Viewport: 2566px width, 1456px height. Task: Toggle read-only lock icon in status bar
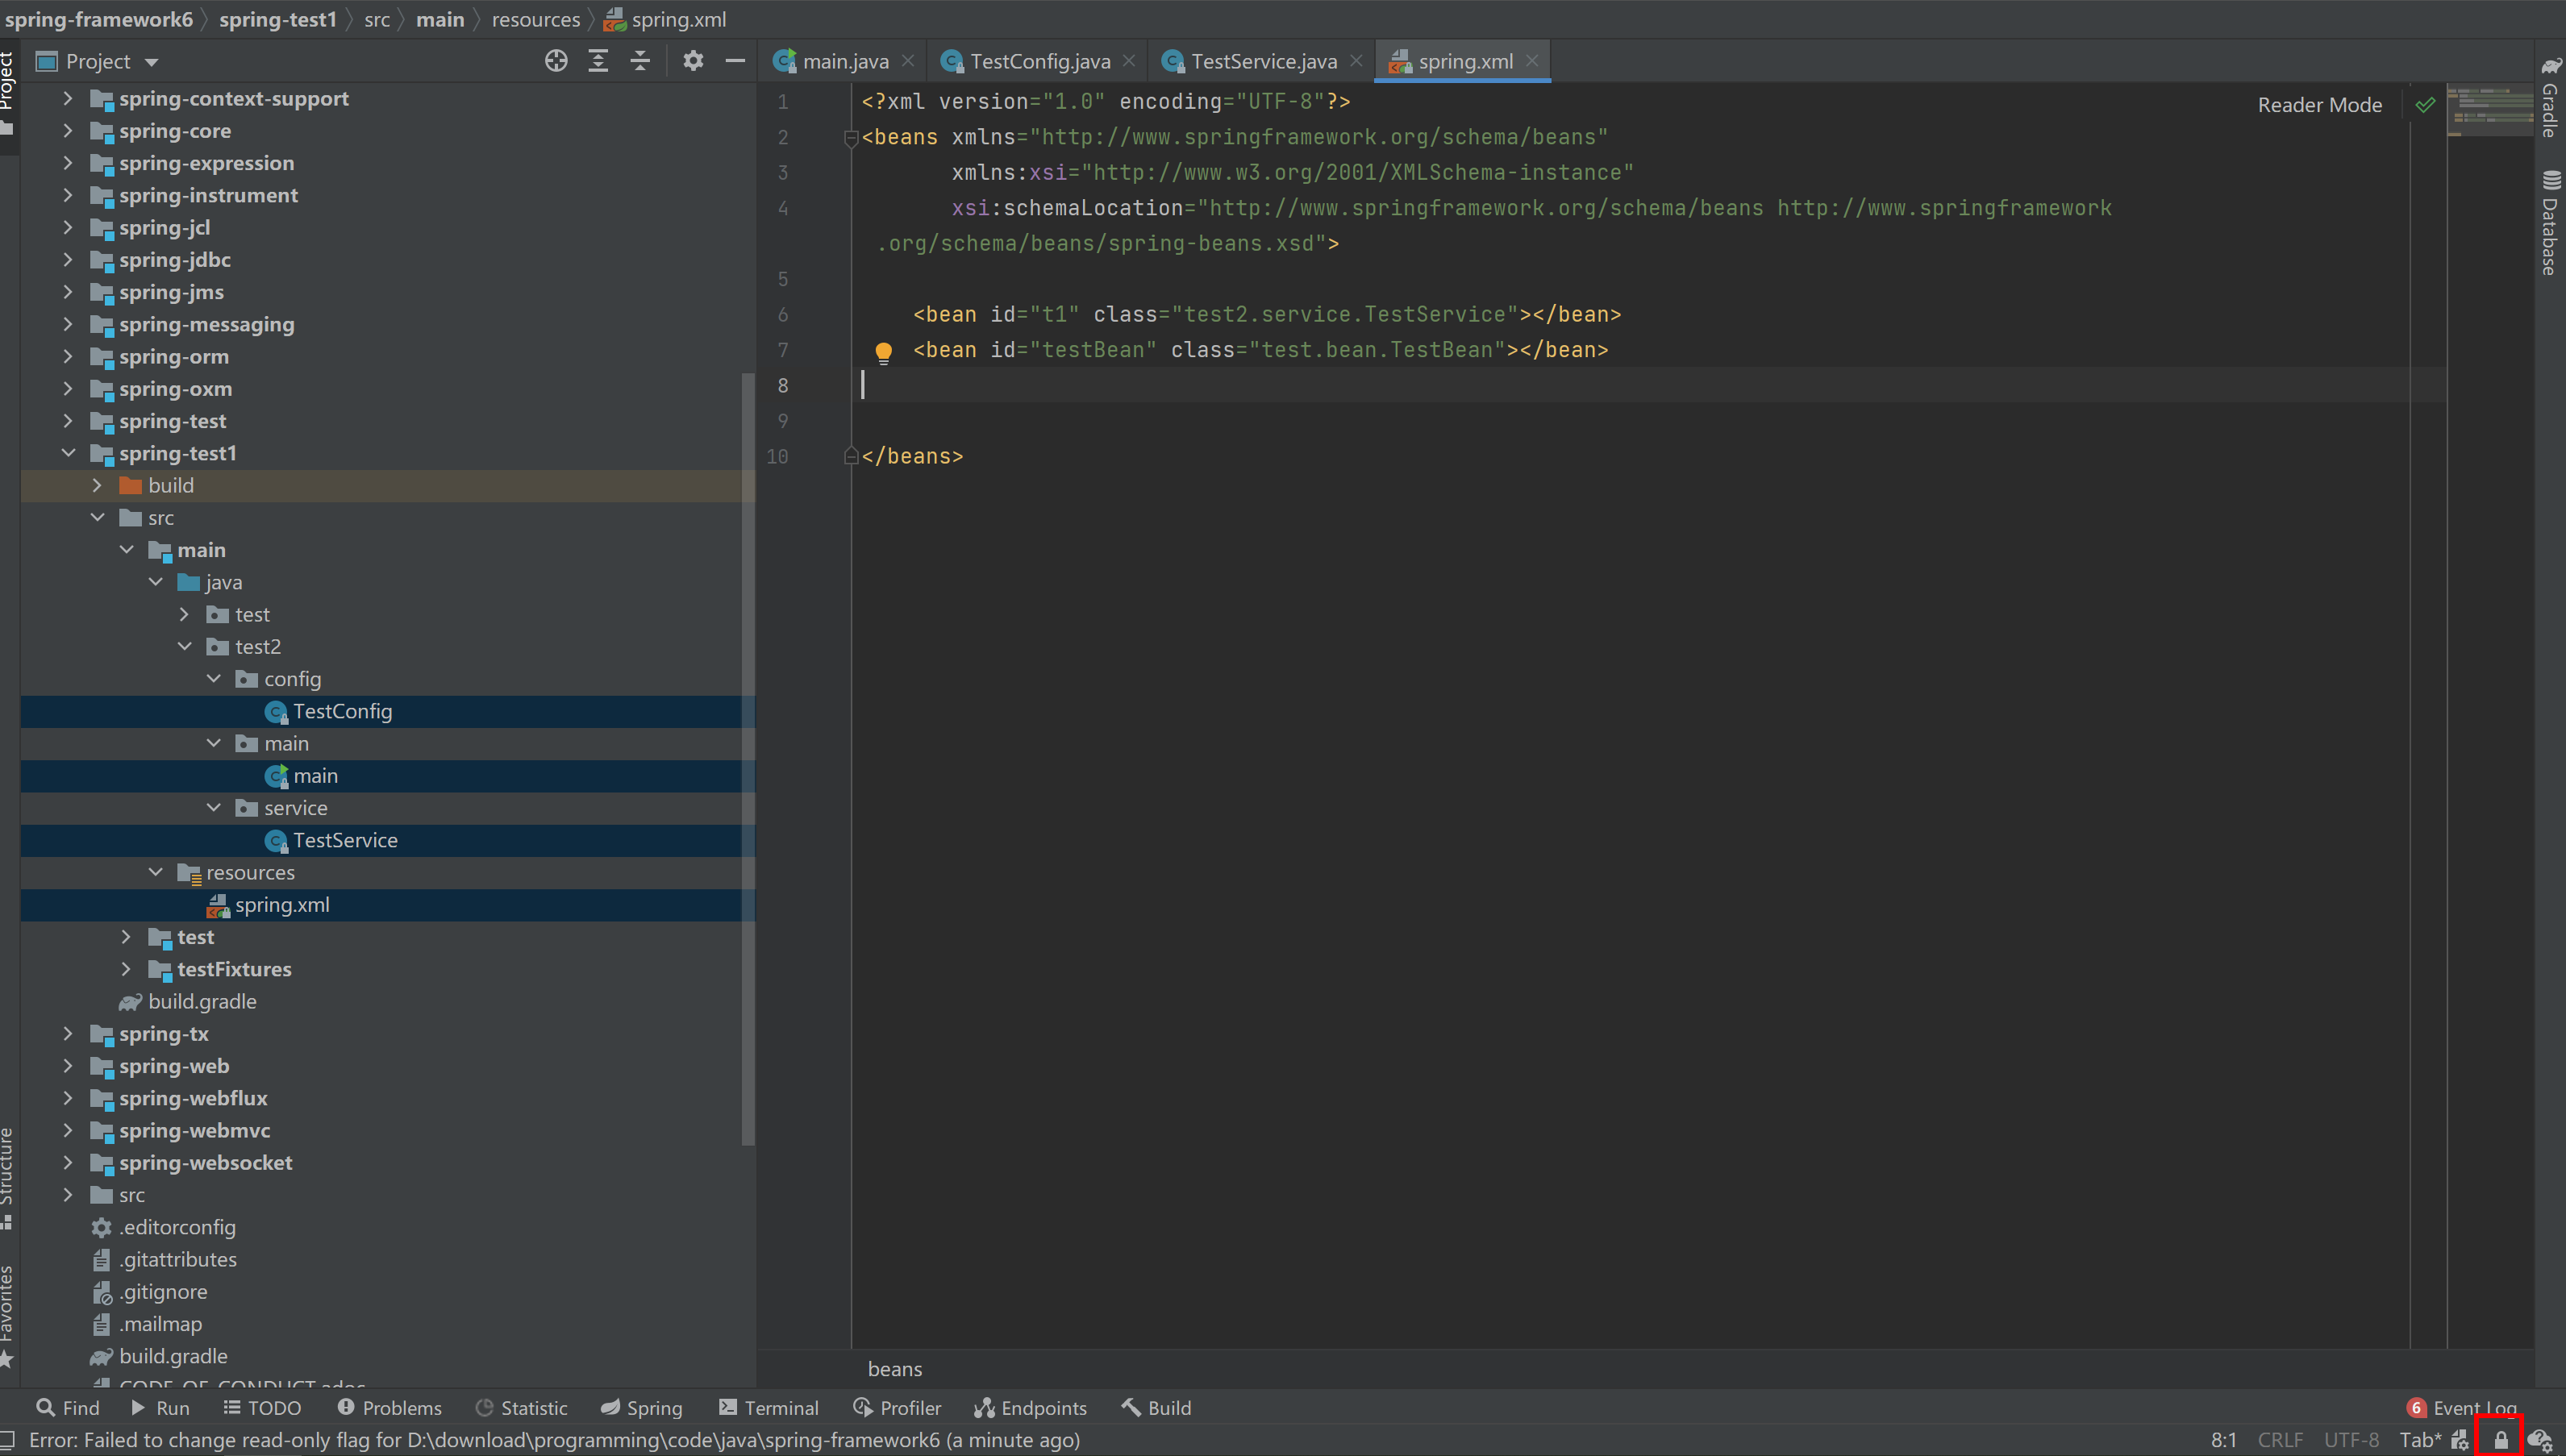[2500, 1440]
